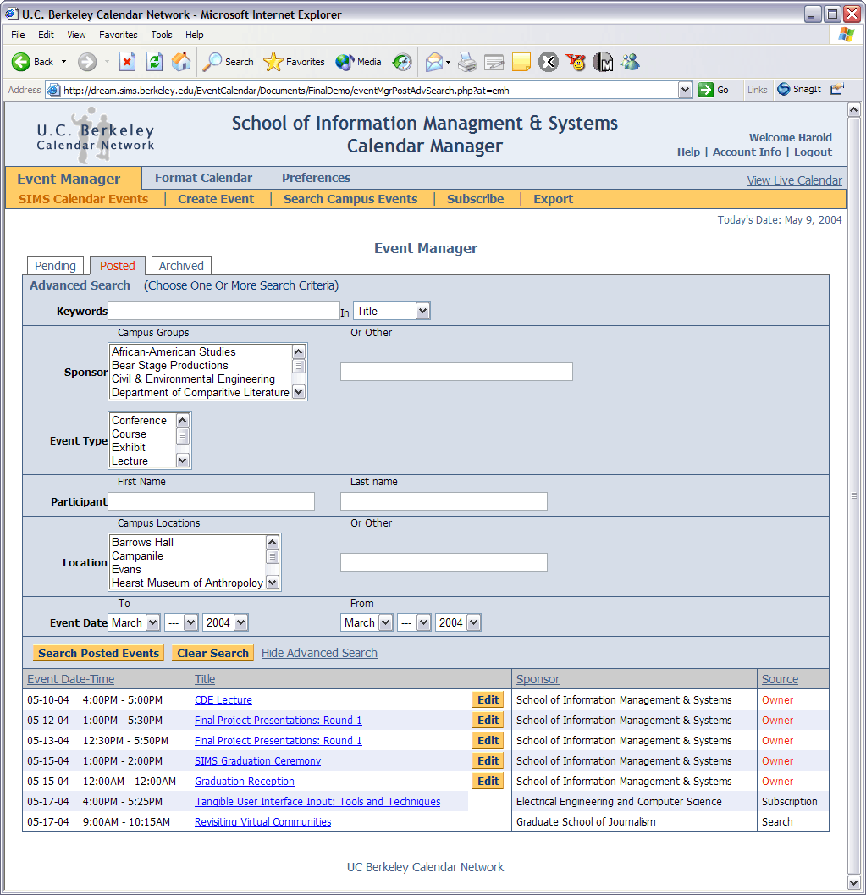This screenshot has width=866, height=895.
Task: Open the Format Calendar tab
Action: [x=204, y=178]
